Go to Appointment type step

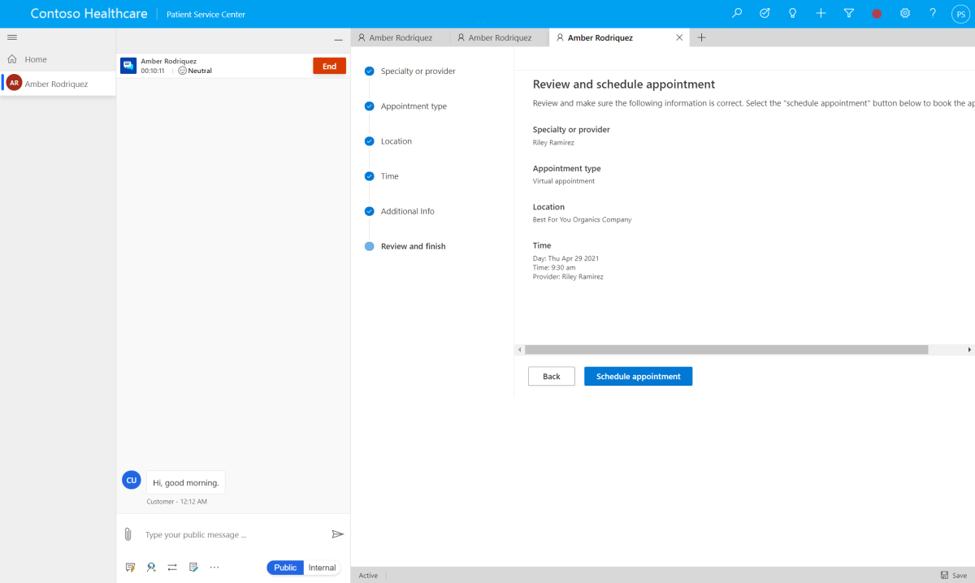pyautogui.click(x=414, y=106)
